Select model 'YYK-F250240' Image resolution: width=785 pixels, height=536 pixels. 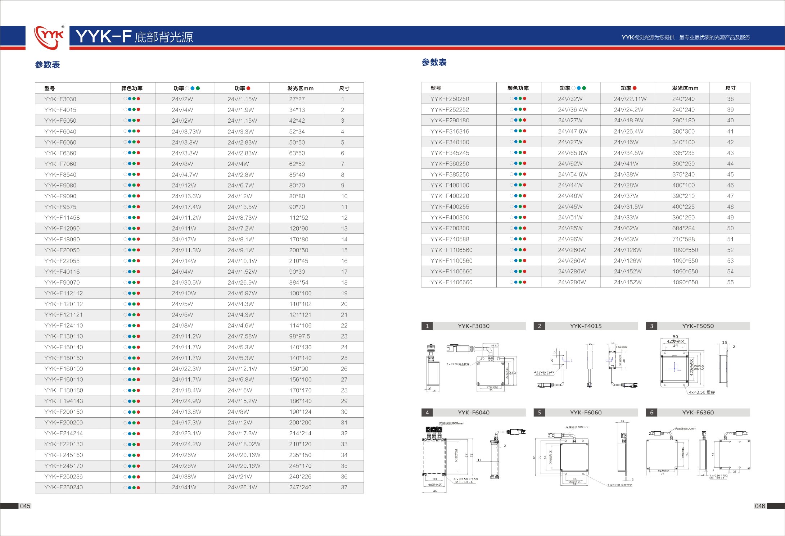point(63,487)
